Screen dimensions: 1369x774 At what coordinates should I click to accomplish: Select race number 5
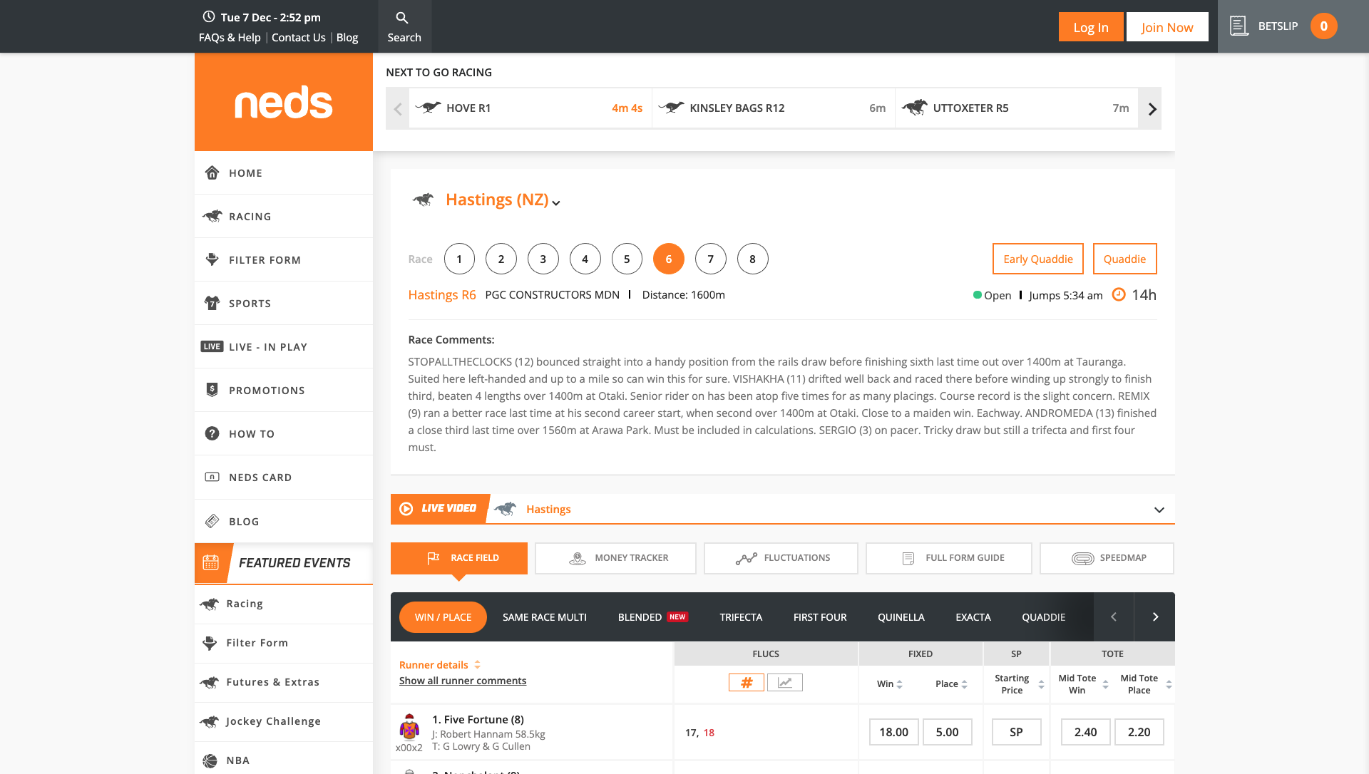point(627,259)
